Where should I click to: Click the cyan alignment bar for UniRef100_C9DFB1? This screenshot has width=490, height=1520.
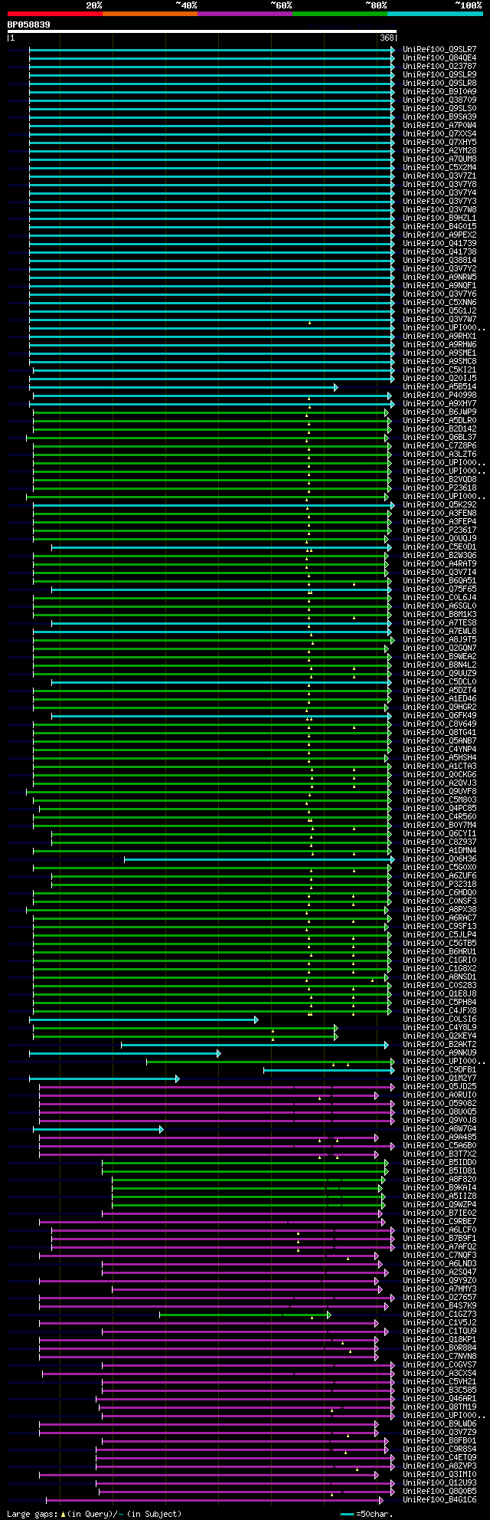329,1070
